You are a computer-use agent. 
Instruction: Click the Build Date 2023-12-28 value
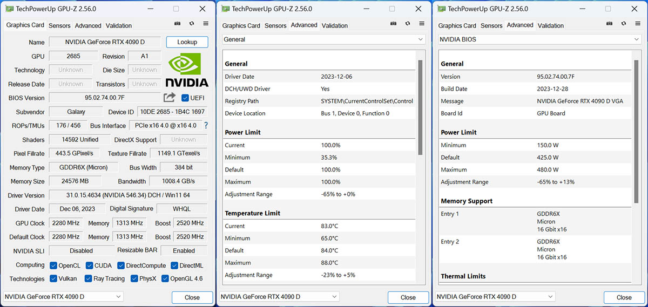[x=552, y=88]
